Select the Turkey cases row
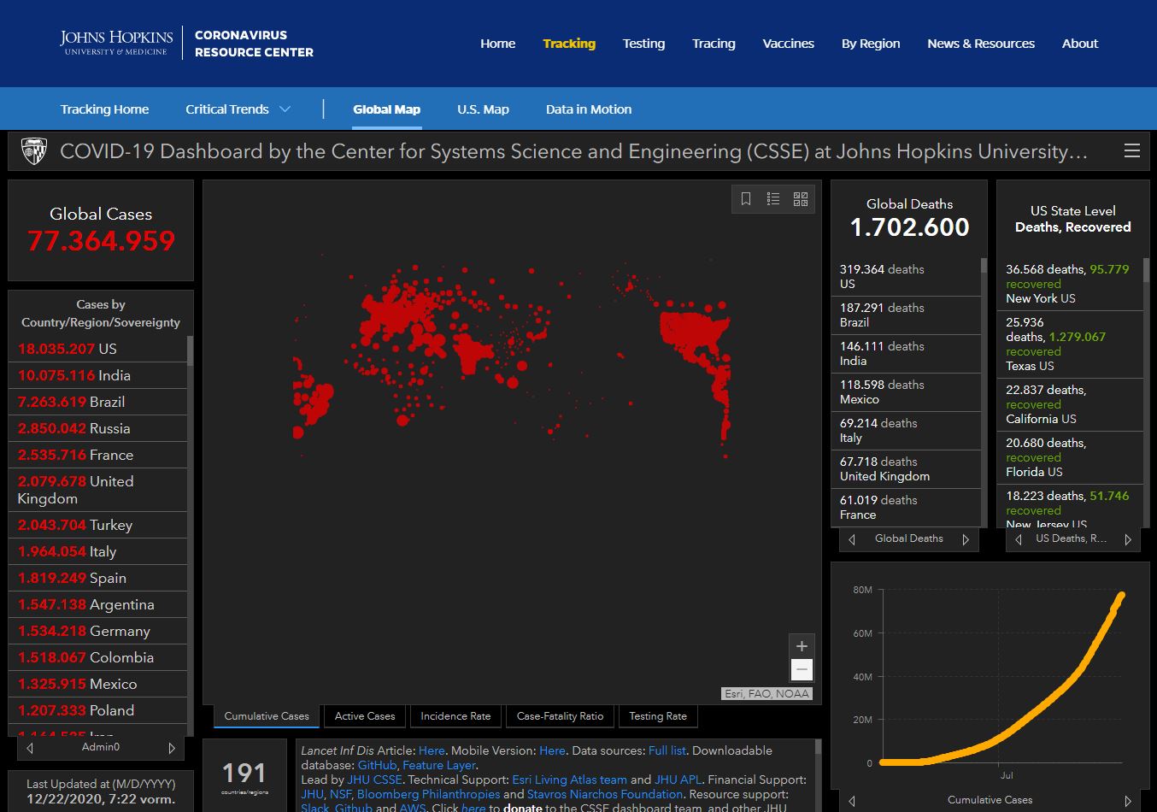Screen dimensions: 1157x812 pyautogui.click(x=98, y=525)
